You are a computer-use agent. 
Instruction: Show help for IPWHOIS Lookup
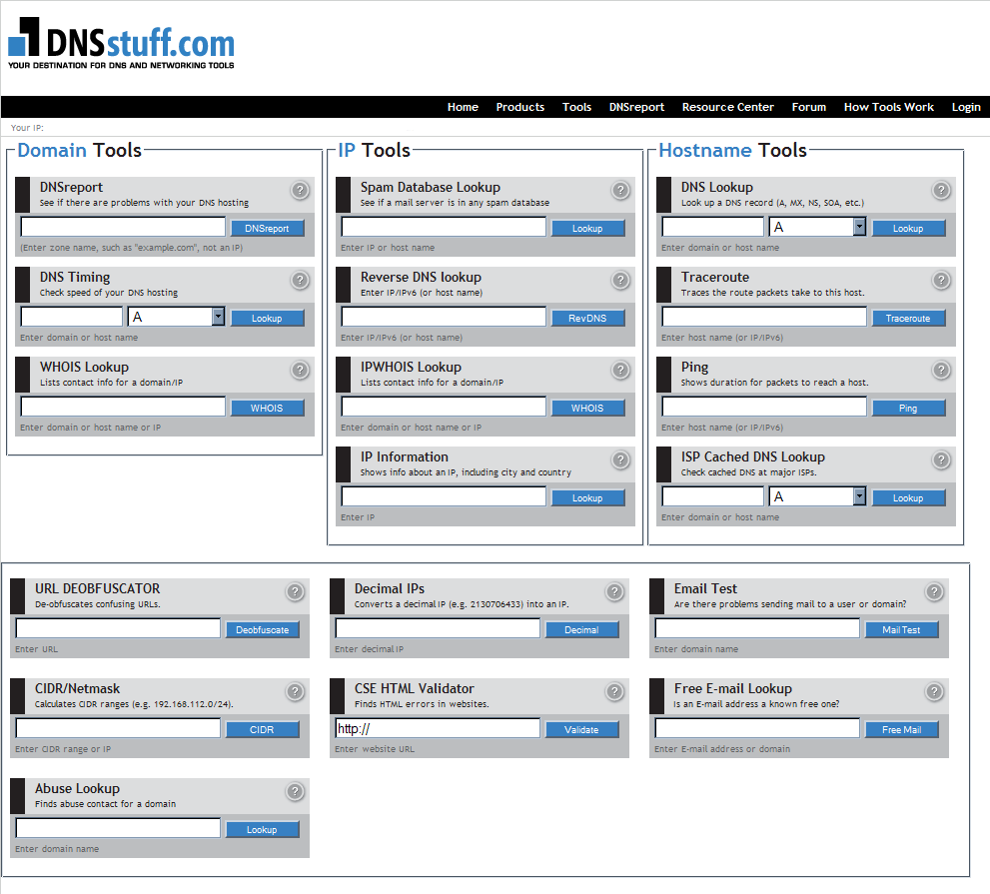pyautogui.click(x=620, y=370)
